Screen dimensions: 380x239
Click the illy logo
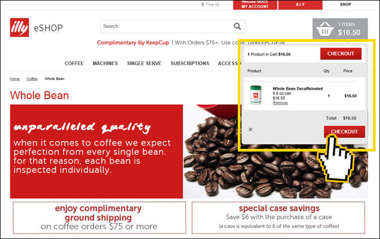pyautogui.click(x=20, y=27)
